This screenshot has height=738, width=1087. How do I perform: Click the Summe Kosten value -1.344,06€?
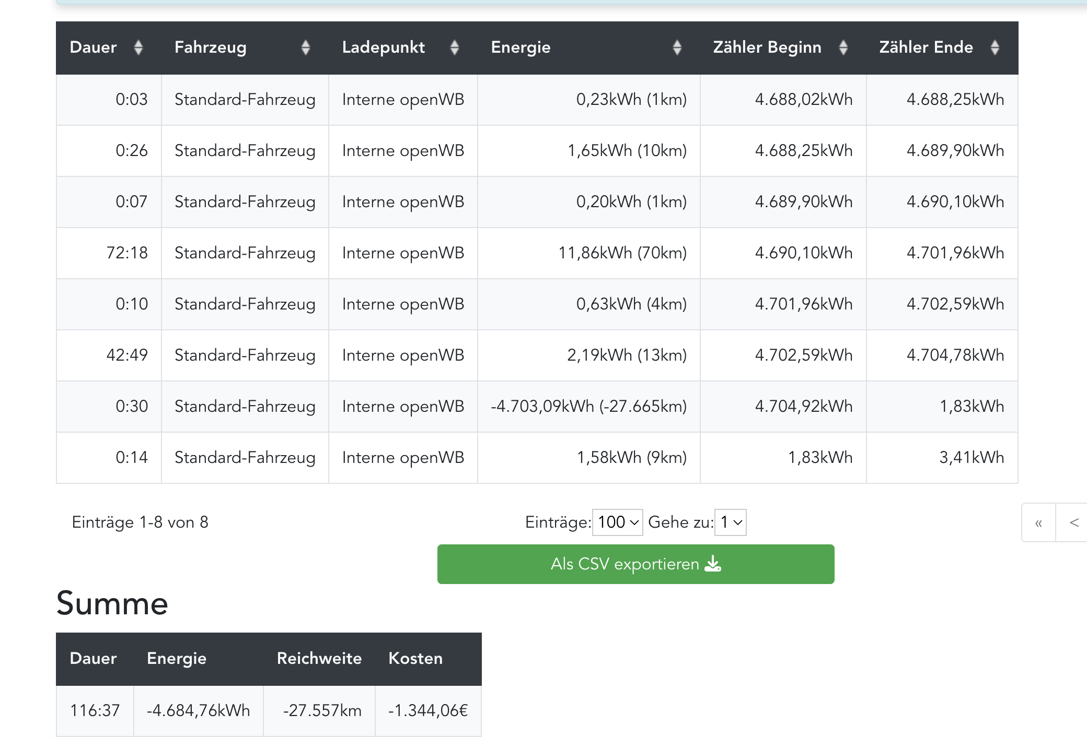tap(427, 710)
